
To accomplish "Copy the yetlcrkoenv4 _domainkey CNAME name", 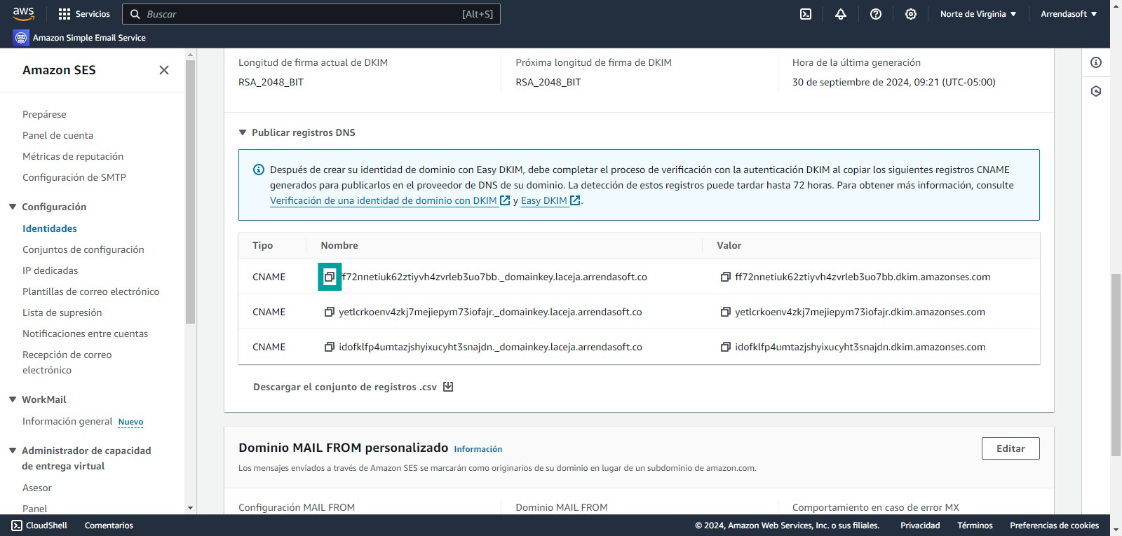I will point(330,312).
